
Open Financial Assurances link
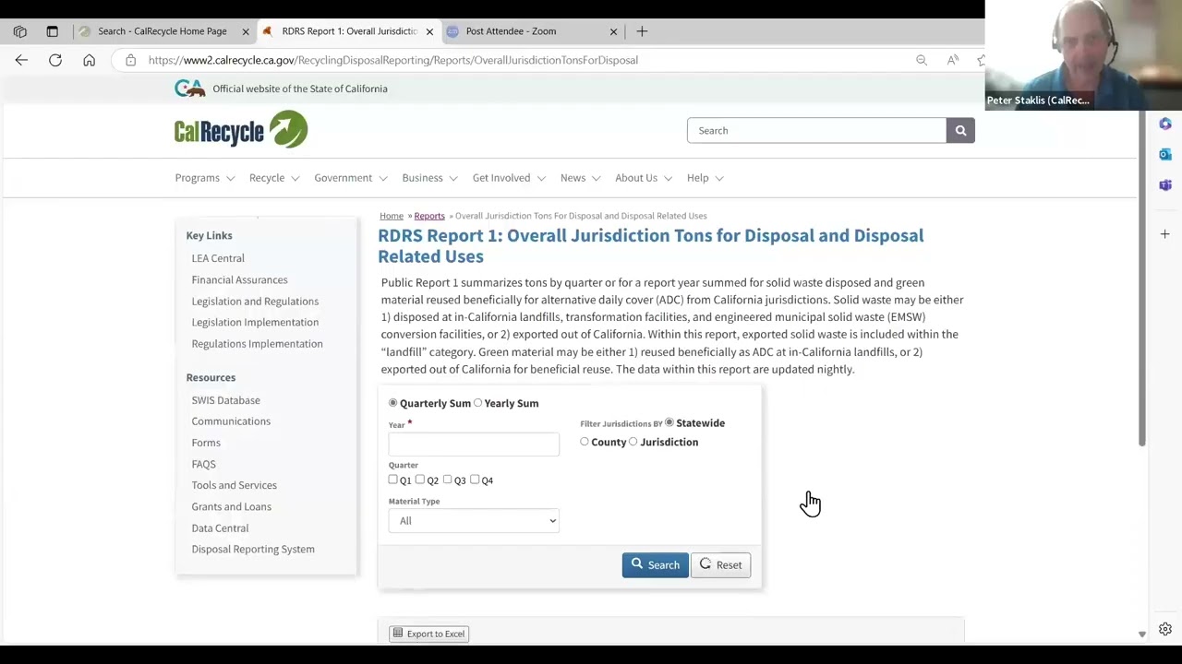coord(239,279)
